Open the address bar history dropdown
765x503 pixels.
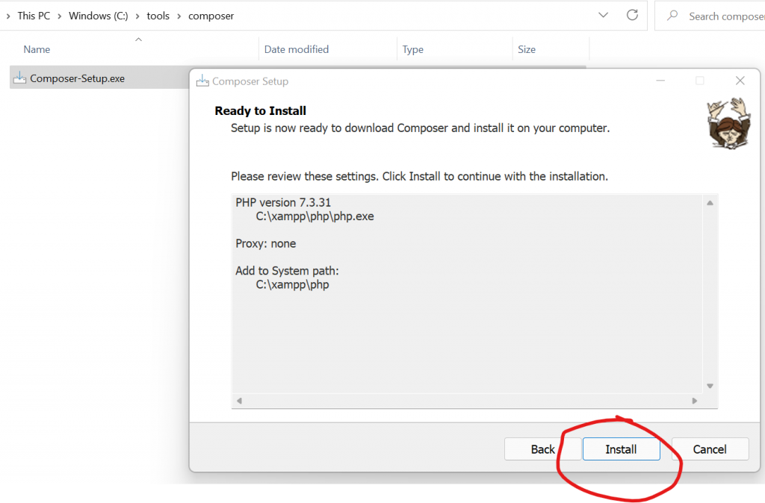coord(604,15)
